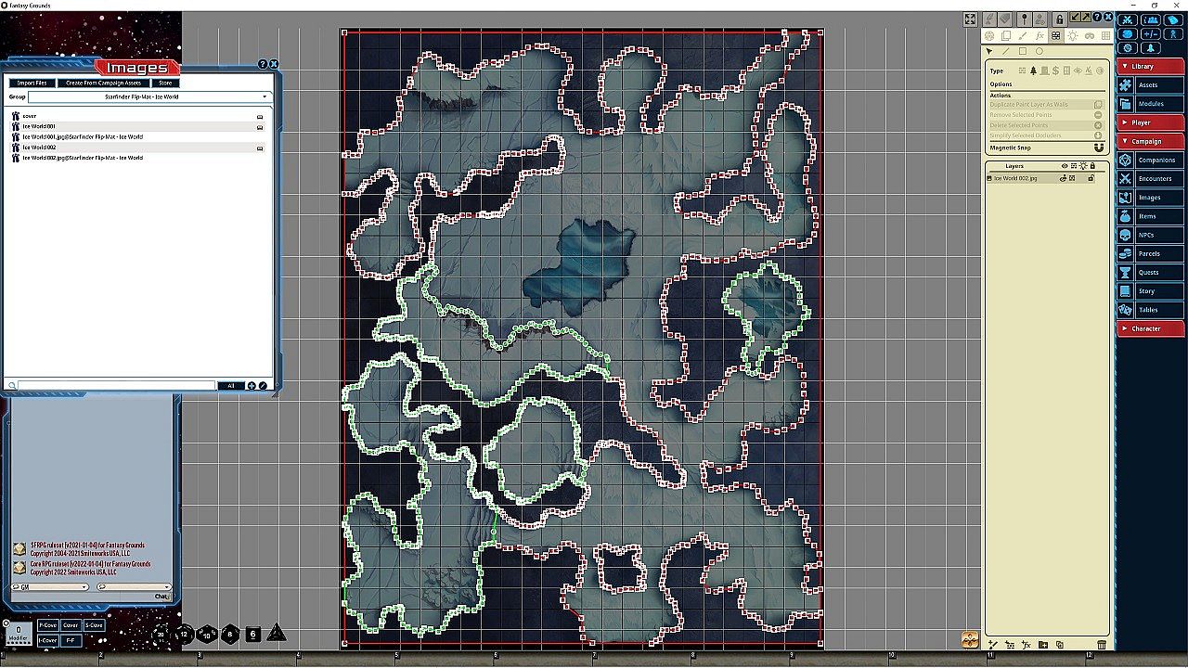Screen dimensions: 1188x668
Task: Open the paint brush toolbar mode
Action: click(1023, 35)
